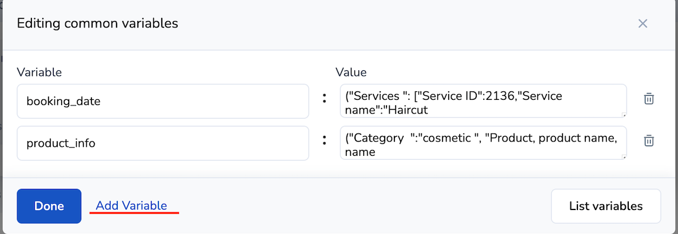Click the word Haircut in the value
This screenshot has height=234, width=678.
click(408, 110)
